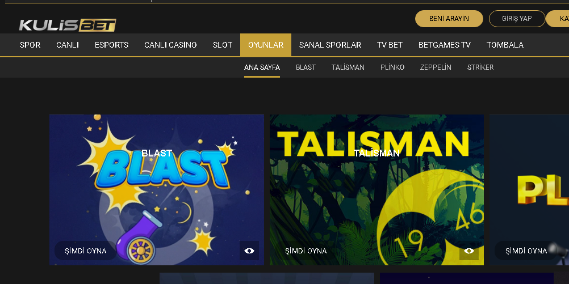Click the BENİ ARAYIN button
The width and height of the screenshot is (569, 284).
tap(449, 19)
